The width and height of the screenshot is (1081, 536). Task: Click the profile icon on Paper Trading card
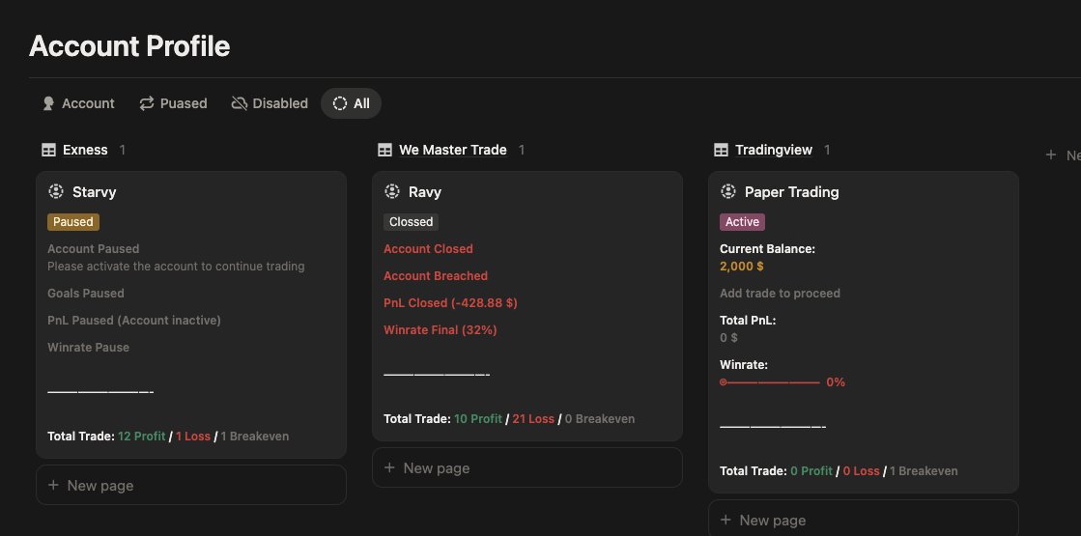tap(728, 191)
